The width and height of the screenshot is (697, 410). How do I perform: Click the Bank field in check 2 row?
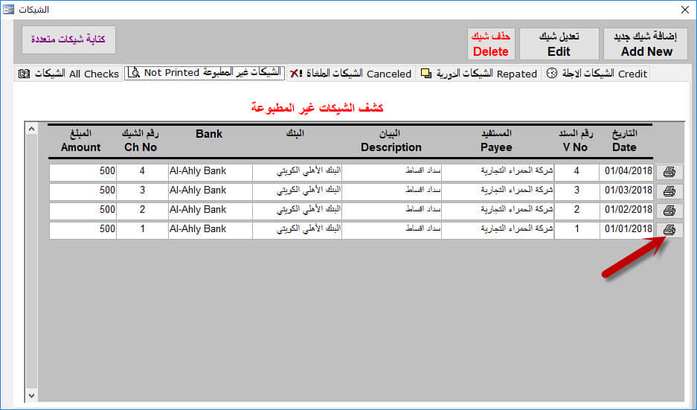tap(210, 211)
